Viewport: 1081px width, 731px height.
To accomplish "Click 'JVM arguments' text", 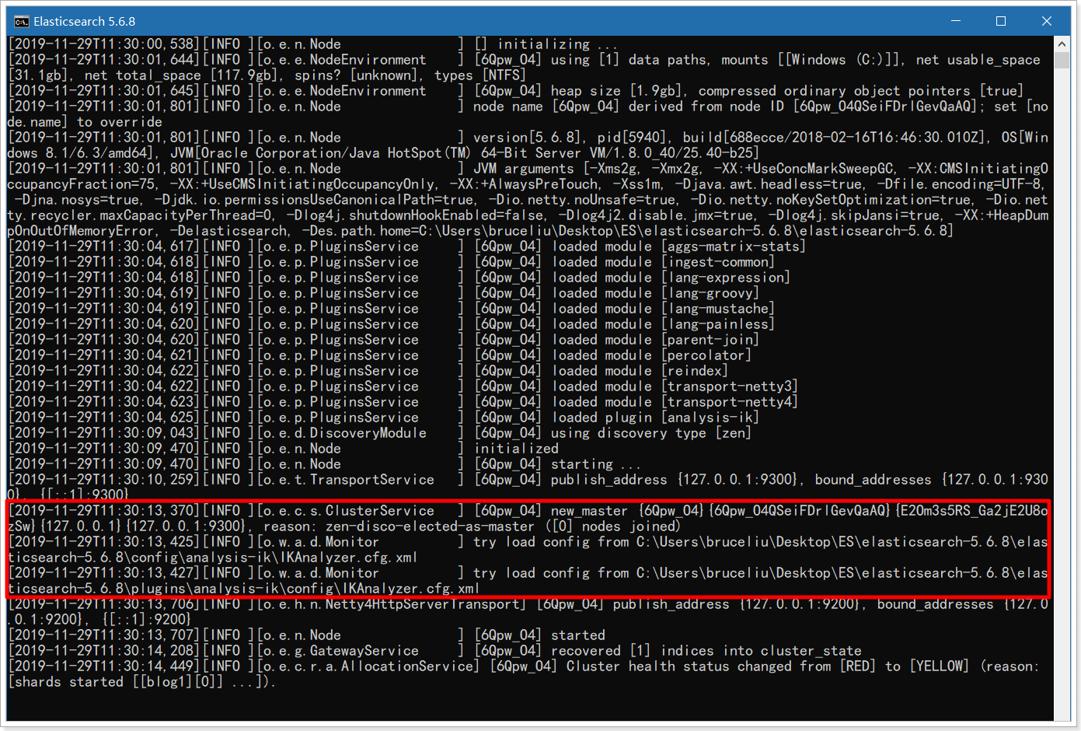I will (524, 169).
